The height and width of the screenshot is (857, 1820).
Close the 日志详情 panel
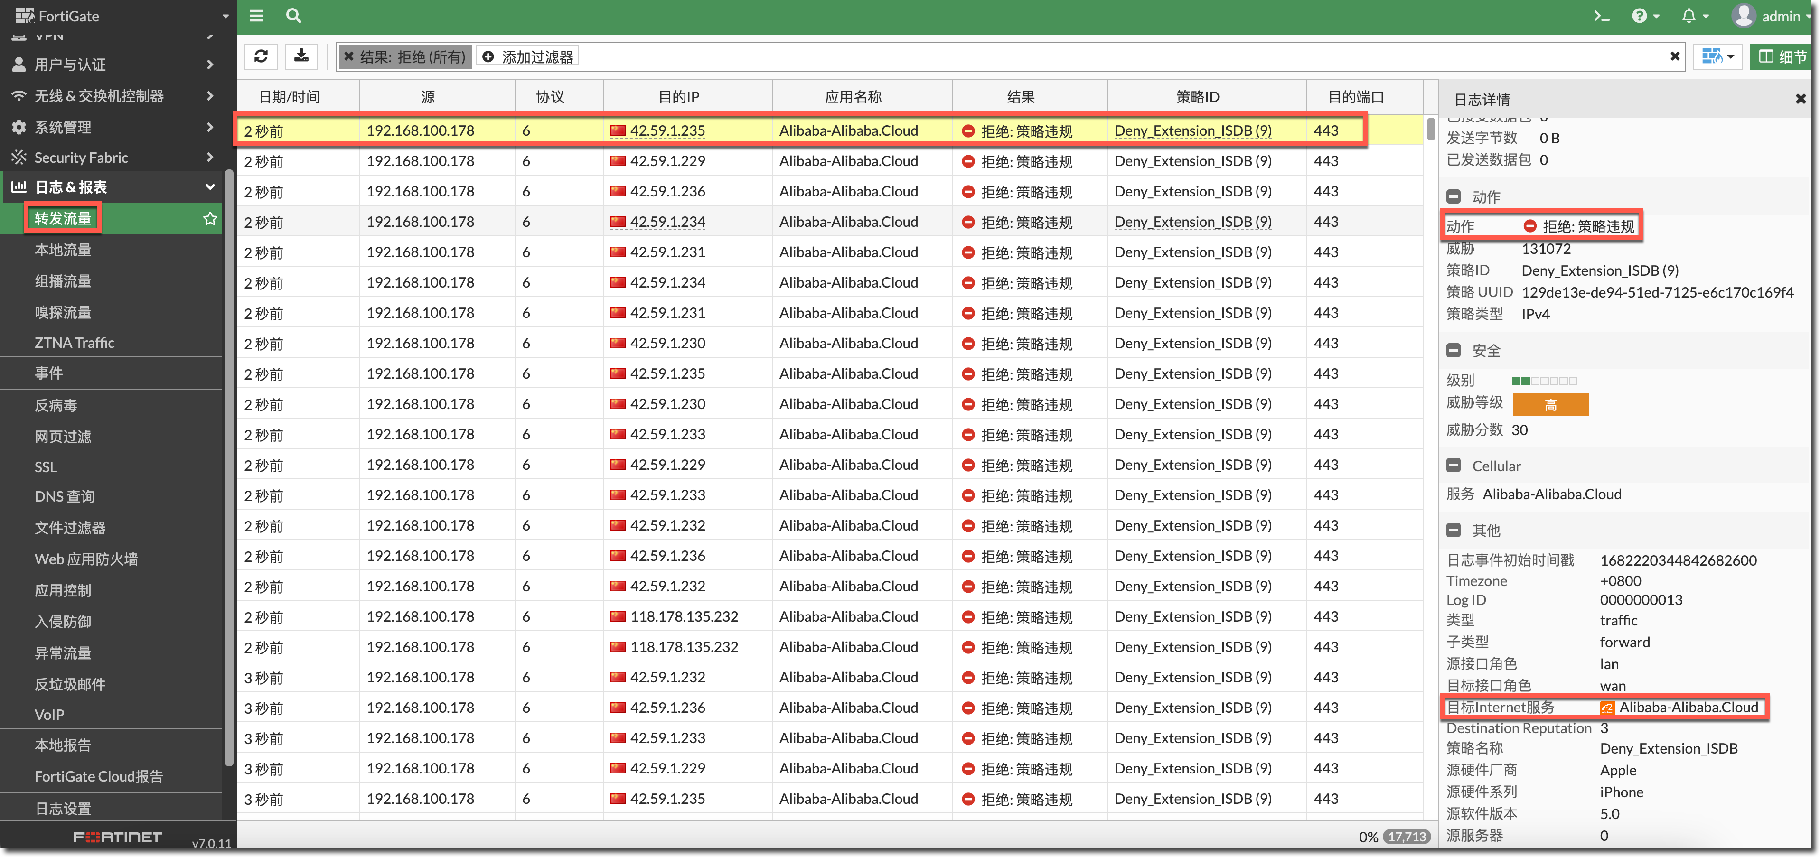pos(1800,99)
